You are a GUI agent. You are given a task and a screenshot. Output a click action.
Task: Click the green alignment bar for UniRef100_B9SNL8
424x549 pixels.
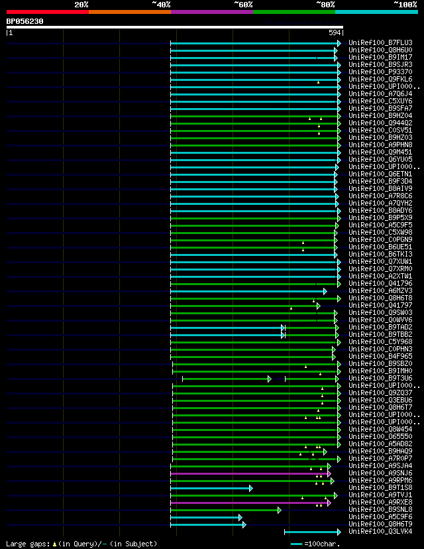pos(226,510)
